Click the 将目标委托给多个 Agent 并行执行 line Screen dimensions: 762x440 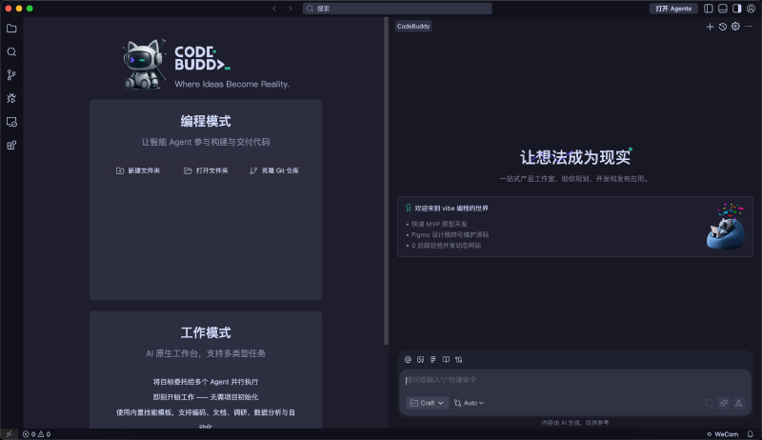tap(206, 382)
